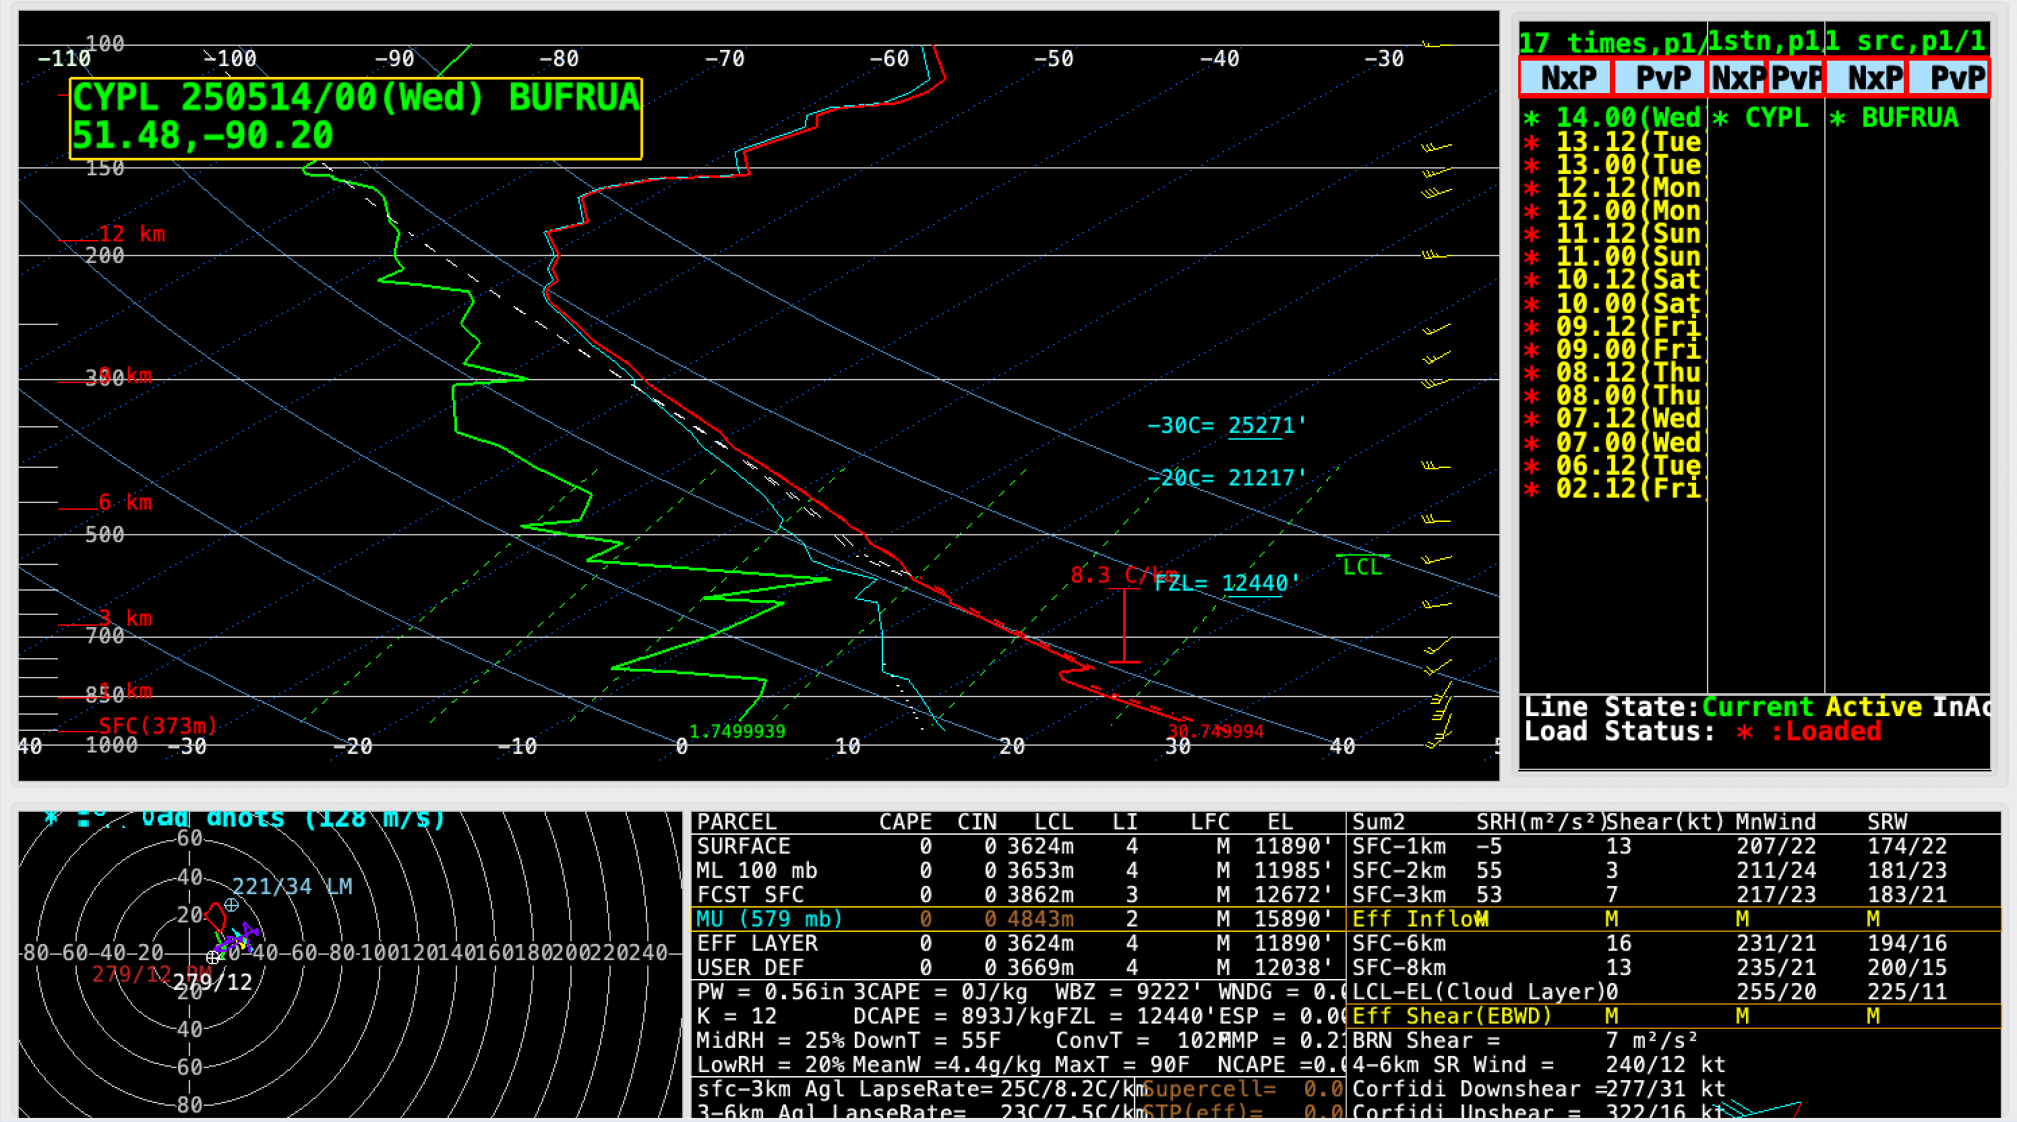
Task: Select the CYPL station entry
Action: (x=1761, y=118)
